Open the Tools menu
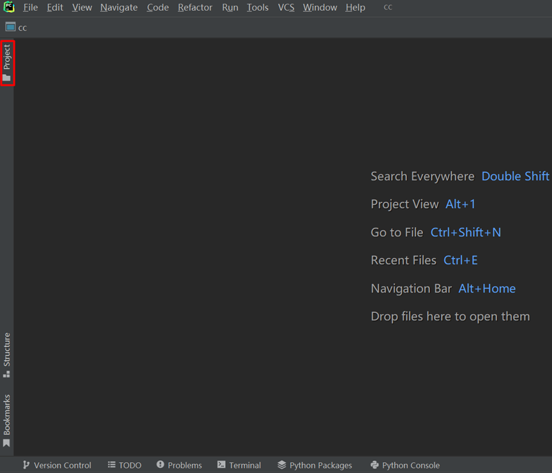 [257, 8]
